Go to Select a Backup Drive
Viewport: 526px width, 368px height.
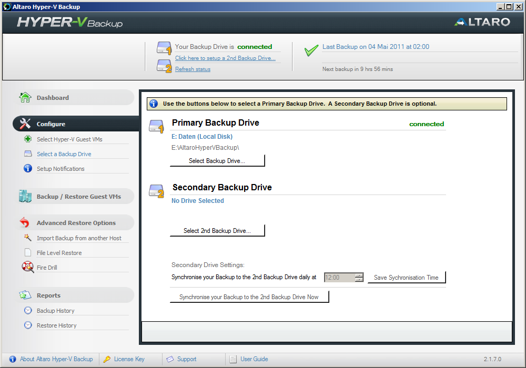[x=64, y=154]
